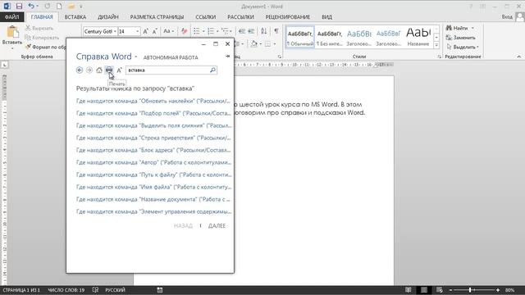Image resolution: width=525 pixels, height=295 pixels.
Task: Apply a multilevel list
Action: (x=225, y=31)
